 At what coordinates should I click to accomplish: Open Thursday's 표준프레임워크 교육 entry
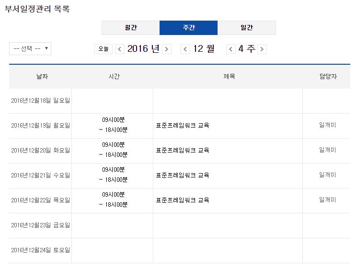pyautogui.click(x=183, y=200)
